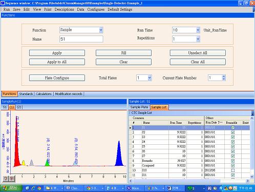Switch to the Chro... taskbar button
255x192 pixels.
coord(74,188)
